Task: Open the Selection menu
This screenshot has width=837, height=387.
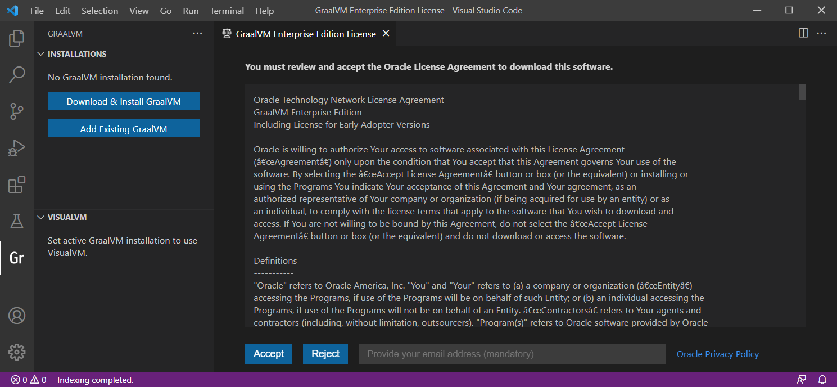Action: (x=99, y=11)
